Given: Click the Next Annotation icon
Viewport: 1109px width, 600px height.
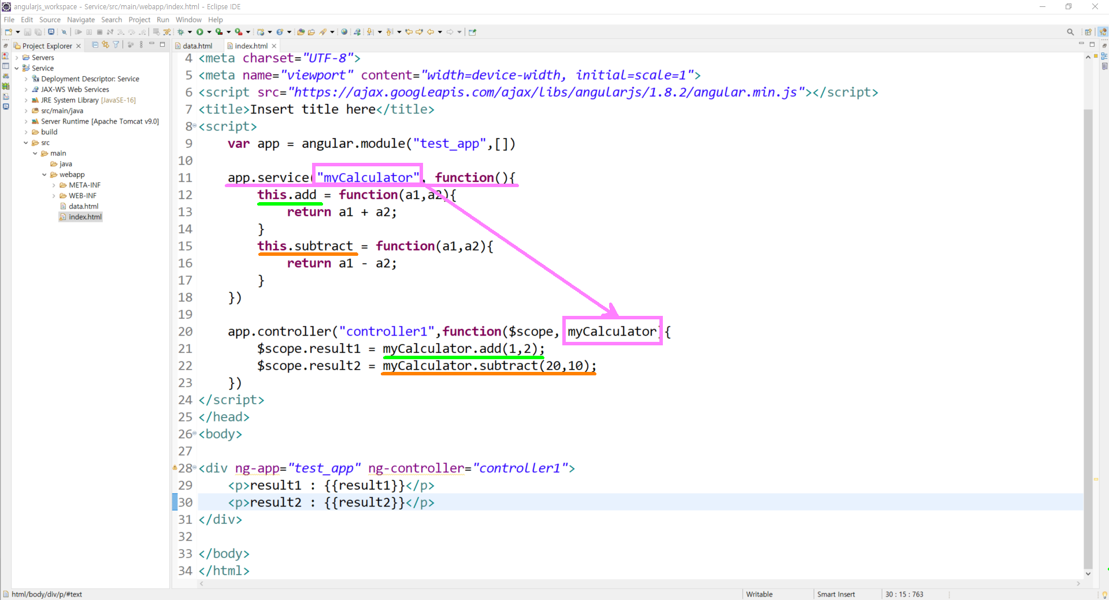Looking at the screenshot, I should [370, 32].
